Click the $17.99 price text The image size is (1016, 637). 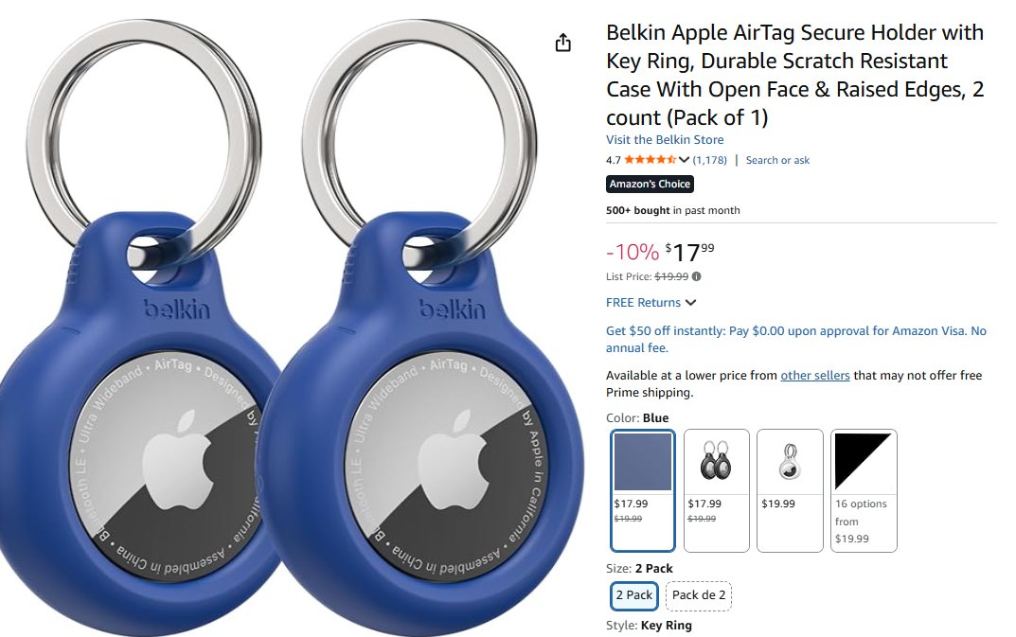tap(690, 252)
